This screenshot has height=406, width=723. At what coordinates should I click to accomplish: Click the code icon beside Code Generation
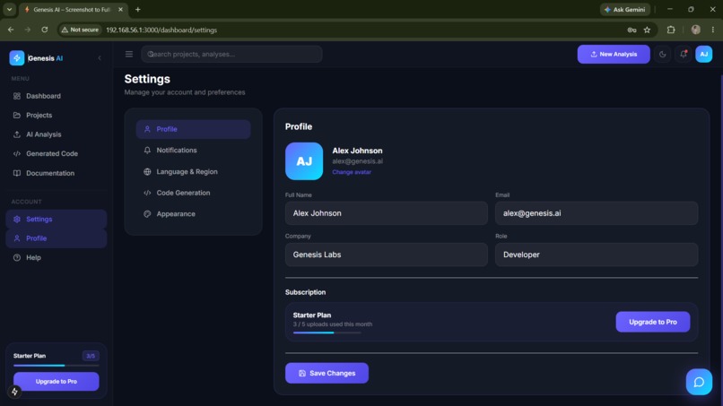click(147, 193)
